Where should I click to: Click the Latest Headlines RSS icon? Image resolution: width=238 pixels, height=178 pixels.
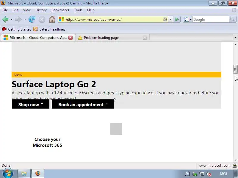pyautogui.click(x=35, y=29)
